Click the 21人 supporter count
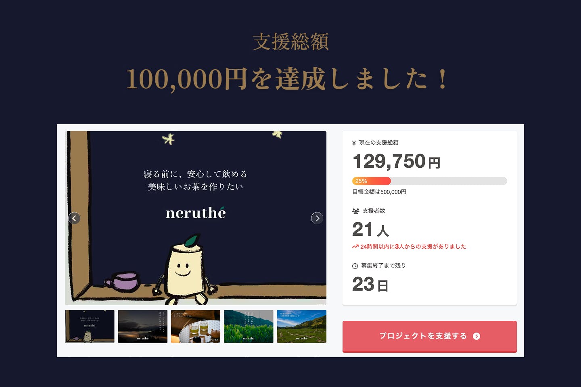Screen dimensions: 581x387 [x=370, y=230]
